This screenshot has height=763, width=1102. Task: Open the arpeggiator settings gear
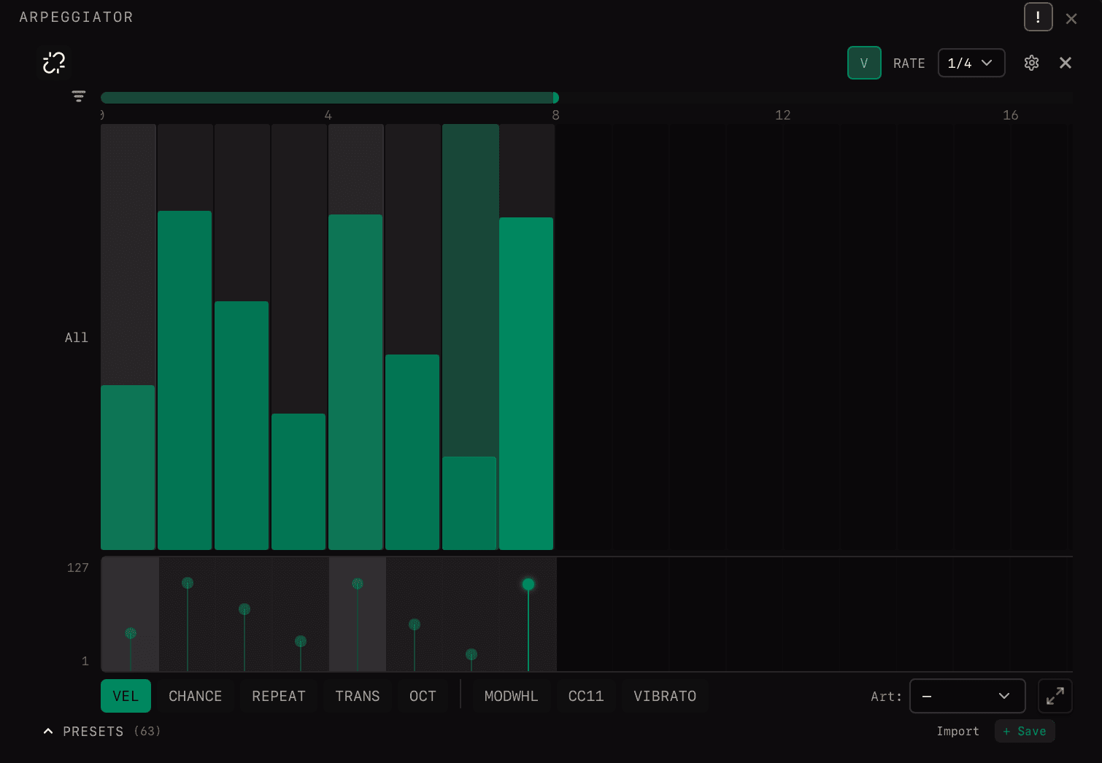pos(1031,63)
